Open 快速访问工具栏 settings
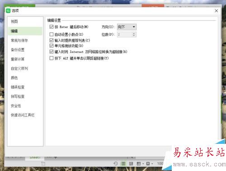Viewport: 226px width, 171px height. 23,115
